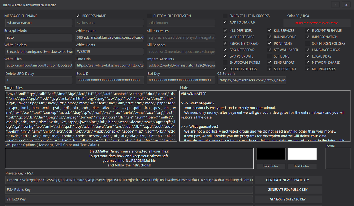Click the White Hosts field showing WS2019
Image resolution: width=354 pixels, height=206 pixels.
(x=109, y=52)
